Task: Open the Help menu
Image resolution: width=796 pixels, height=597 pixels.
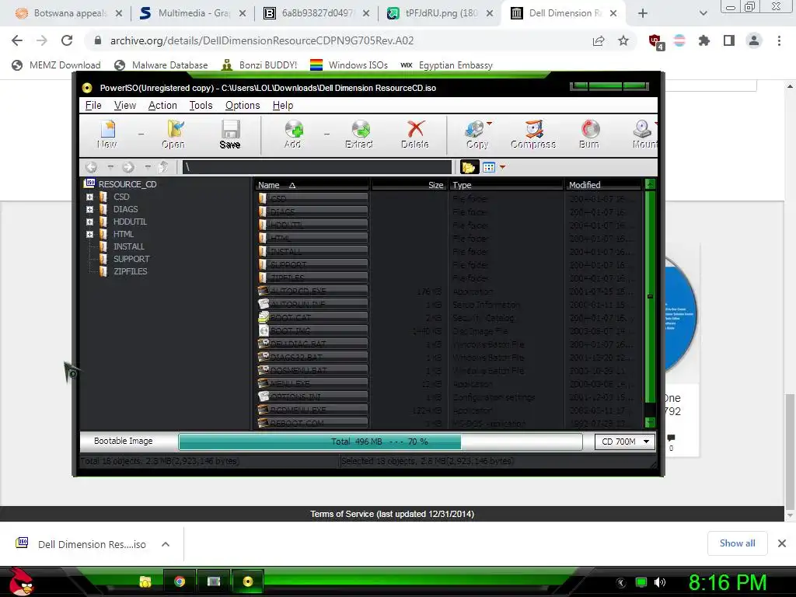Action: coord(283,105)
